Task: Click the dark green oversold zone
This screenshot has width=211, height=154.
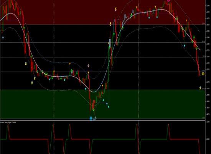Action: click(x=54, y=104)
